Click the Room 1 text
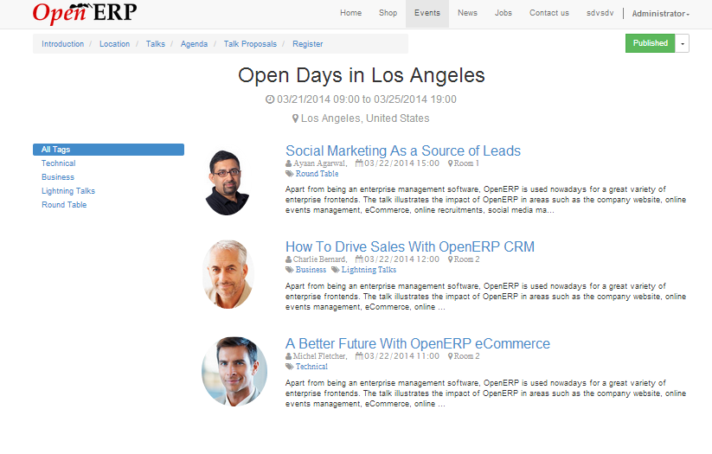The image size is (712, 454). point(466,163)
